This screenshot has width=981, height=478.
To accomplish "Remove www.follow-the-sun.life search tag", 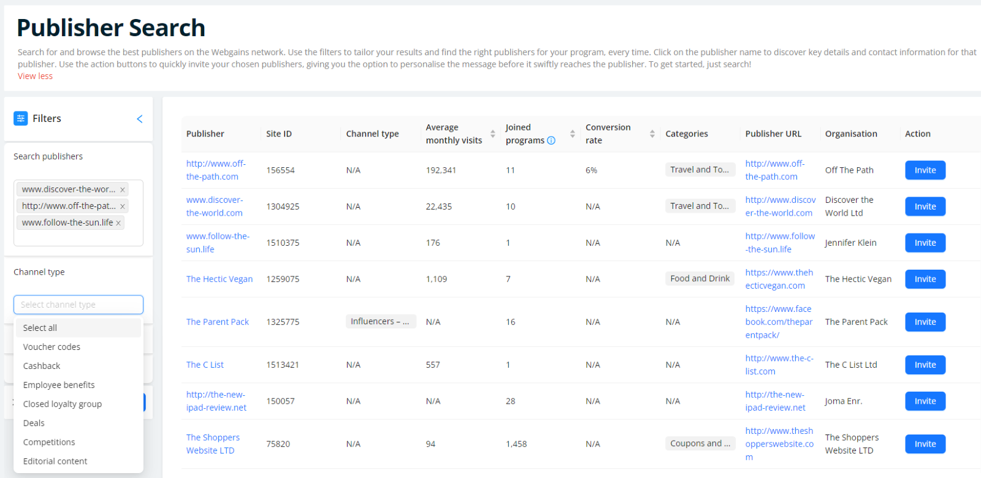I will pos(118,223).
